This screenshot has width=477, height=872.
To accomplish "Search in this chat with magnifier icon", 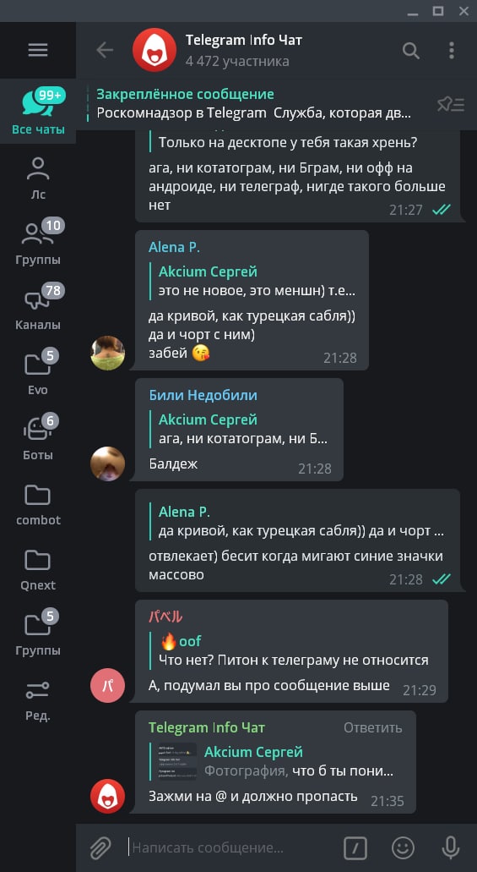I will point(411,51).
